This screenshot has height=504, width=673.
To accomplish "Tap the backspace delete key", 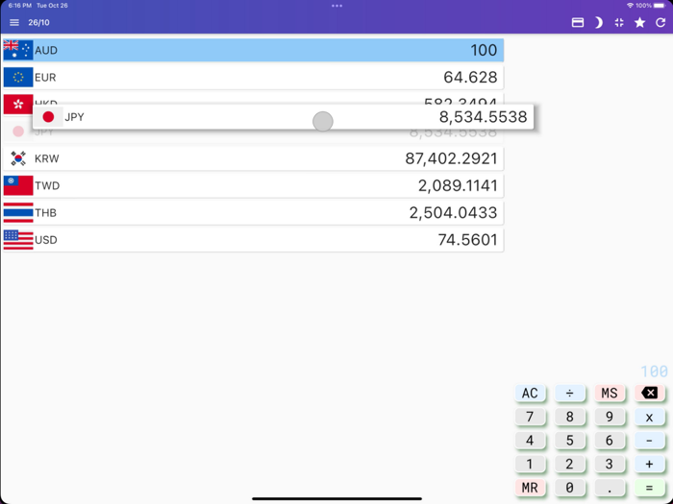I will [x=649, y=393].
